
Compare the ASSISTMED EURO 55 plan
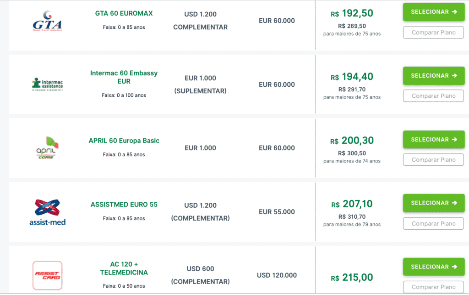(433, 224)
